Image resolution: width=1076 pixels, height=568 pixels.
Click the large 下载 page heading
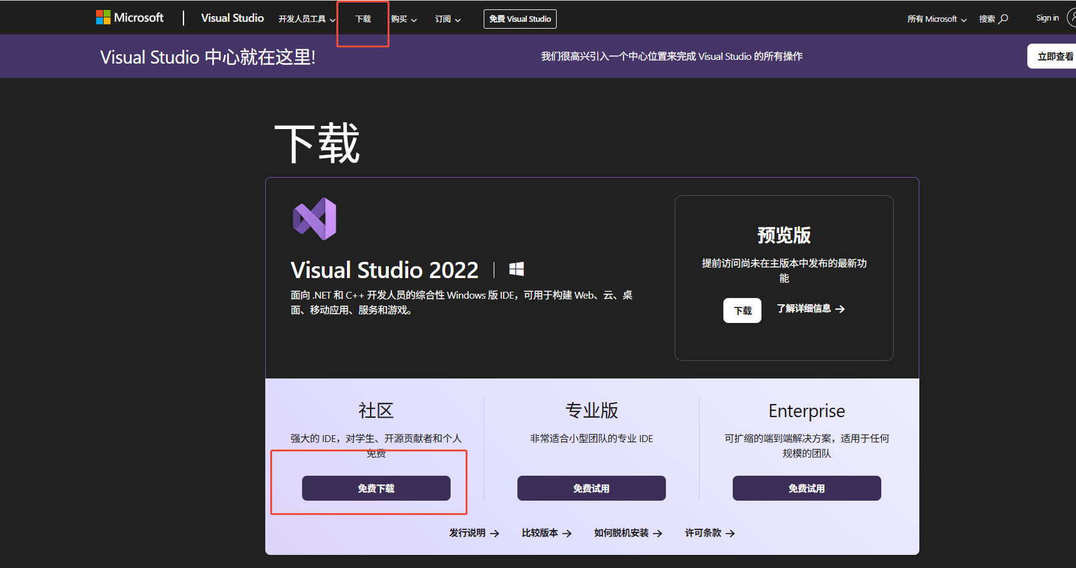pos(317,143)
